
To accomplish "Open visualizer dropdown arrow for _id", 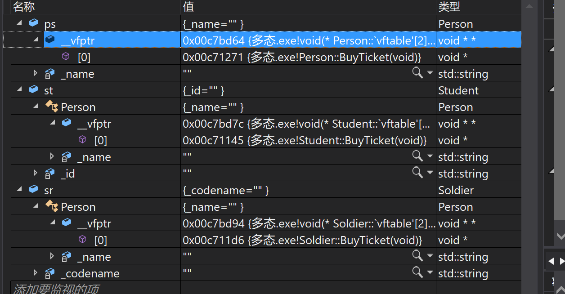I will pos(430,173).
